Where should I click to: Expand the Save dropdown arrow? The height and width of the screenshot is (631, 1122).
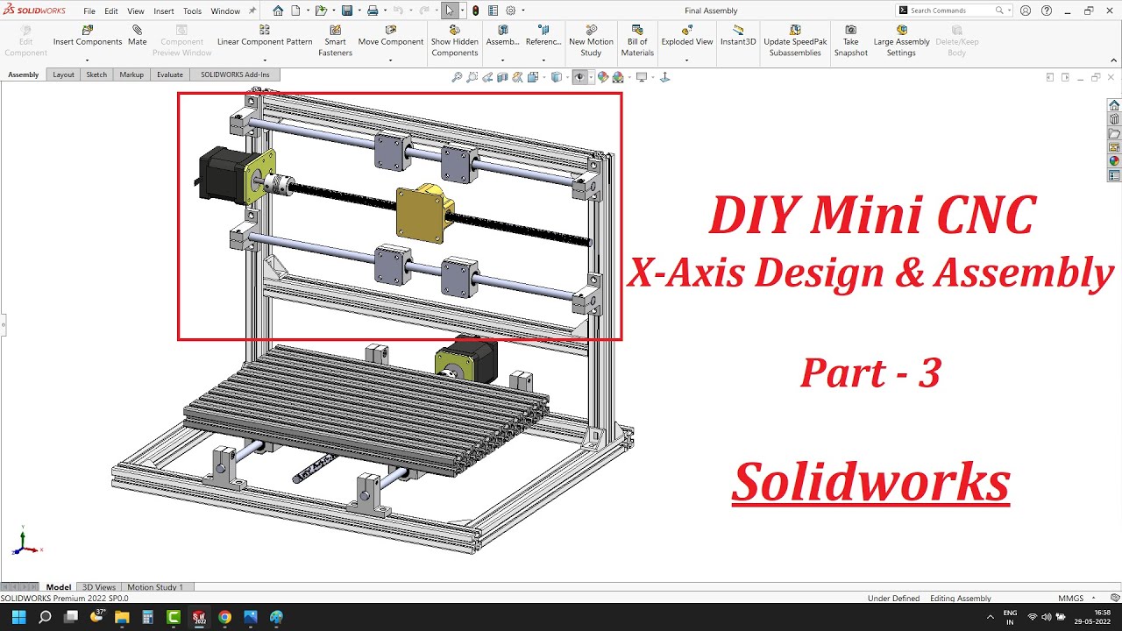click(x=358, y=11)
